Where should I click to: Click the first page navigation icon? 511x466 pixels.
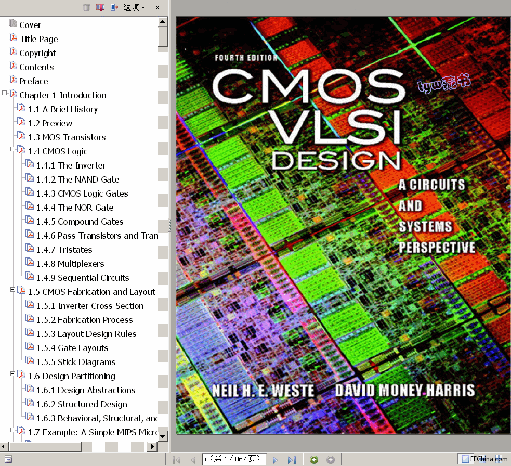tap(176, 459)
